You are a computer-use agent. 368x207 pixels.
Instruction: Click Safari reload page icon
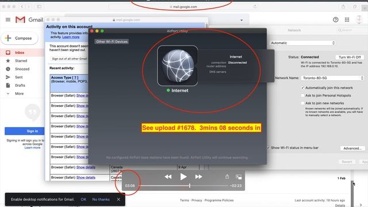pos(255,6)
